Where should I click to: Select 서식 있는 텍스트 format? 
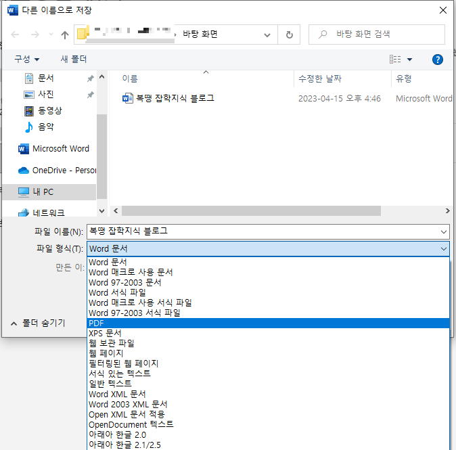click(268, 374)
